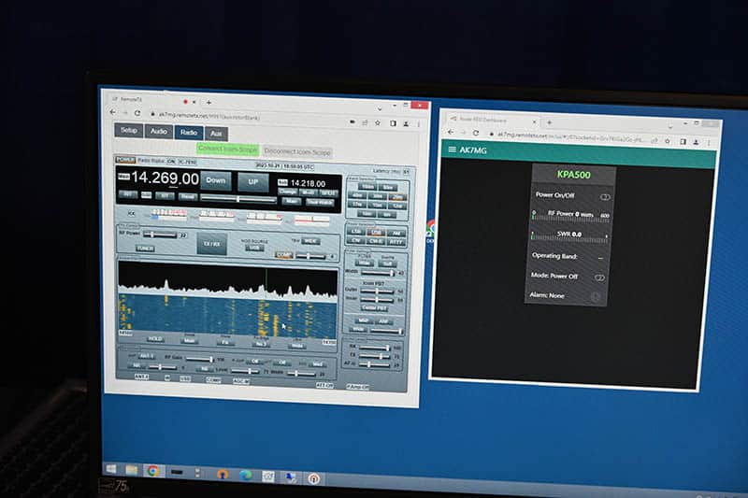Toggle the COMP compressor button
748x498 pixels.
pyautogui.click(x=283, y=255)
